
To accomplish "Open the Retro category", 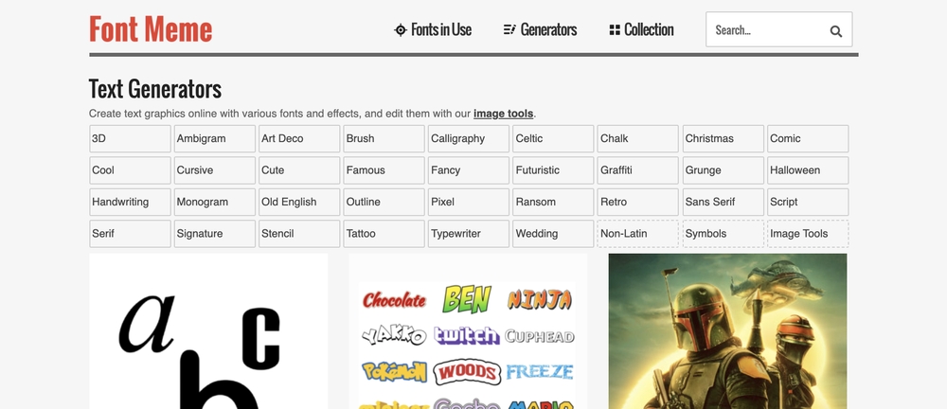I will pyautogui.click(x=637, y=202).
